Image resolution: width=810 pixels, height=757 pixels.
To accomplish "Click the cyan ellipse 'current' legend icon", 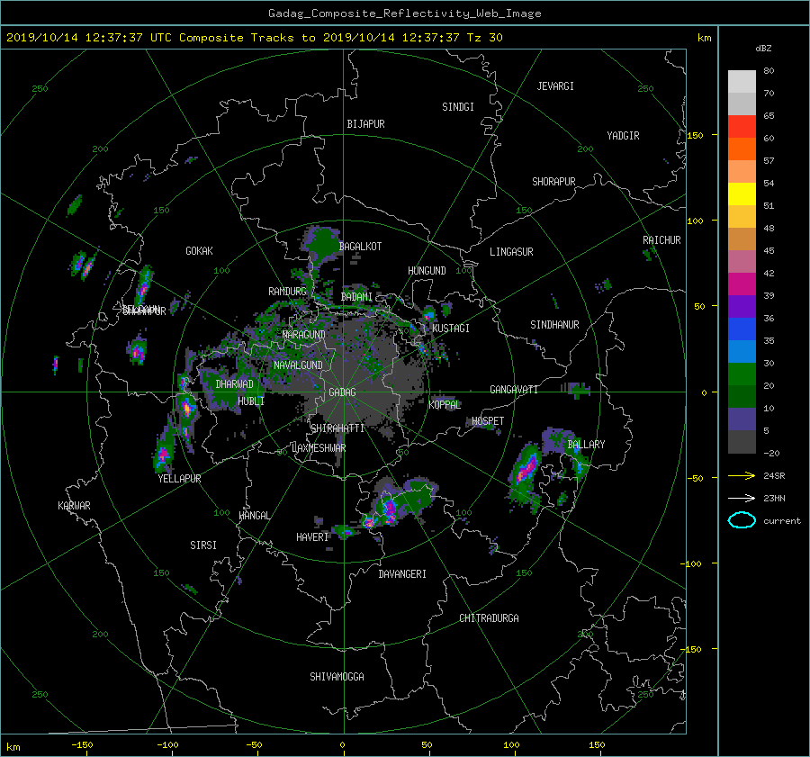I will click(742, 520).
